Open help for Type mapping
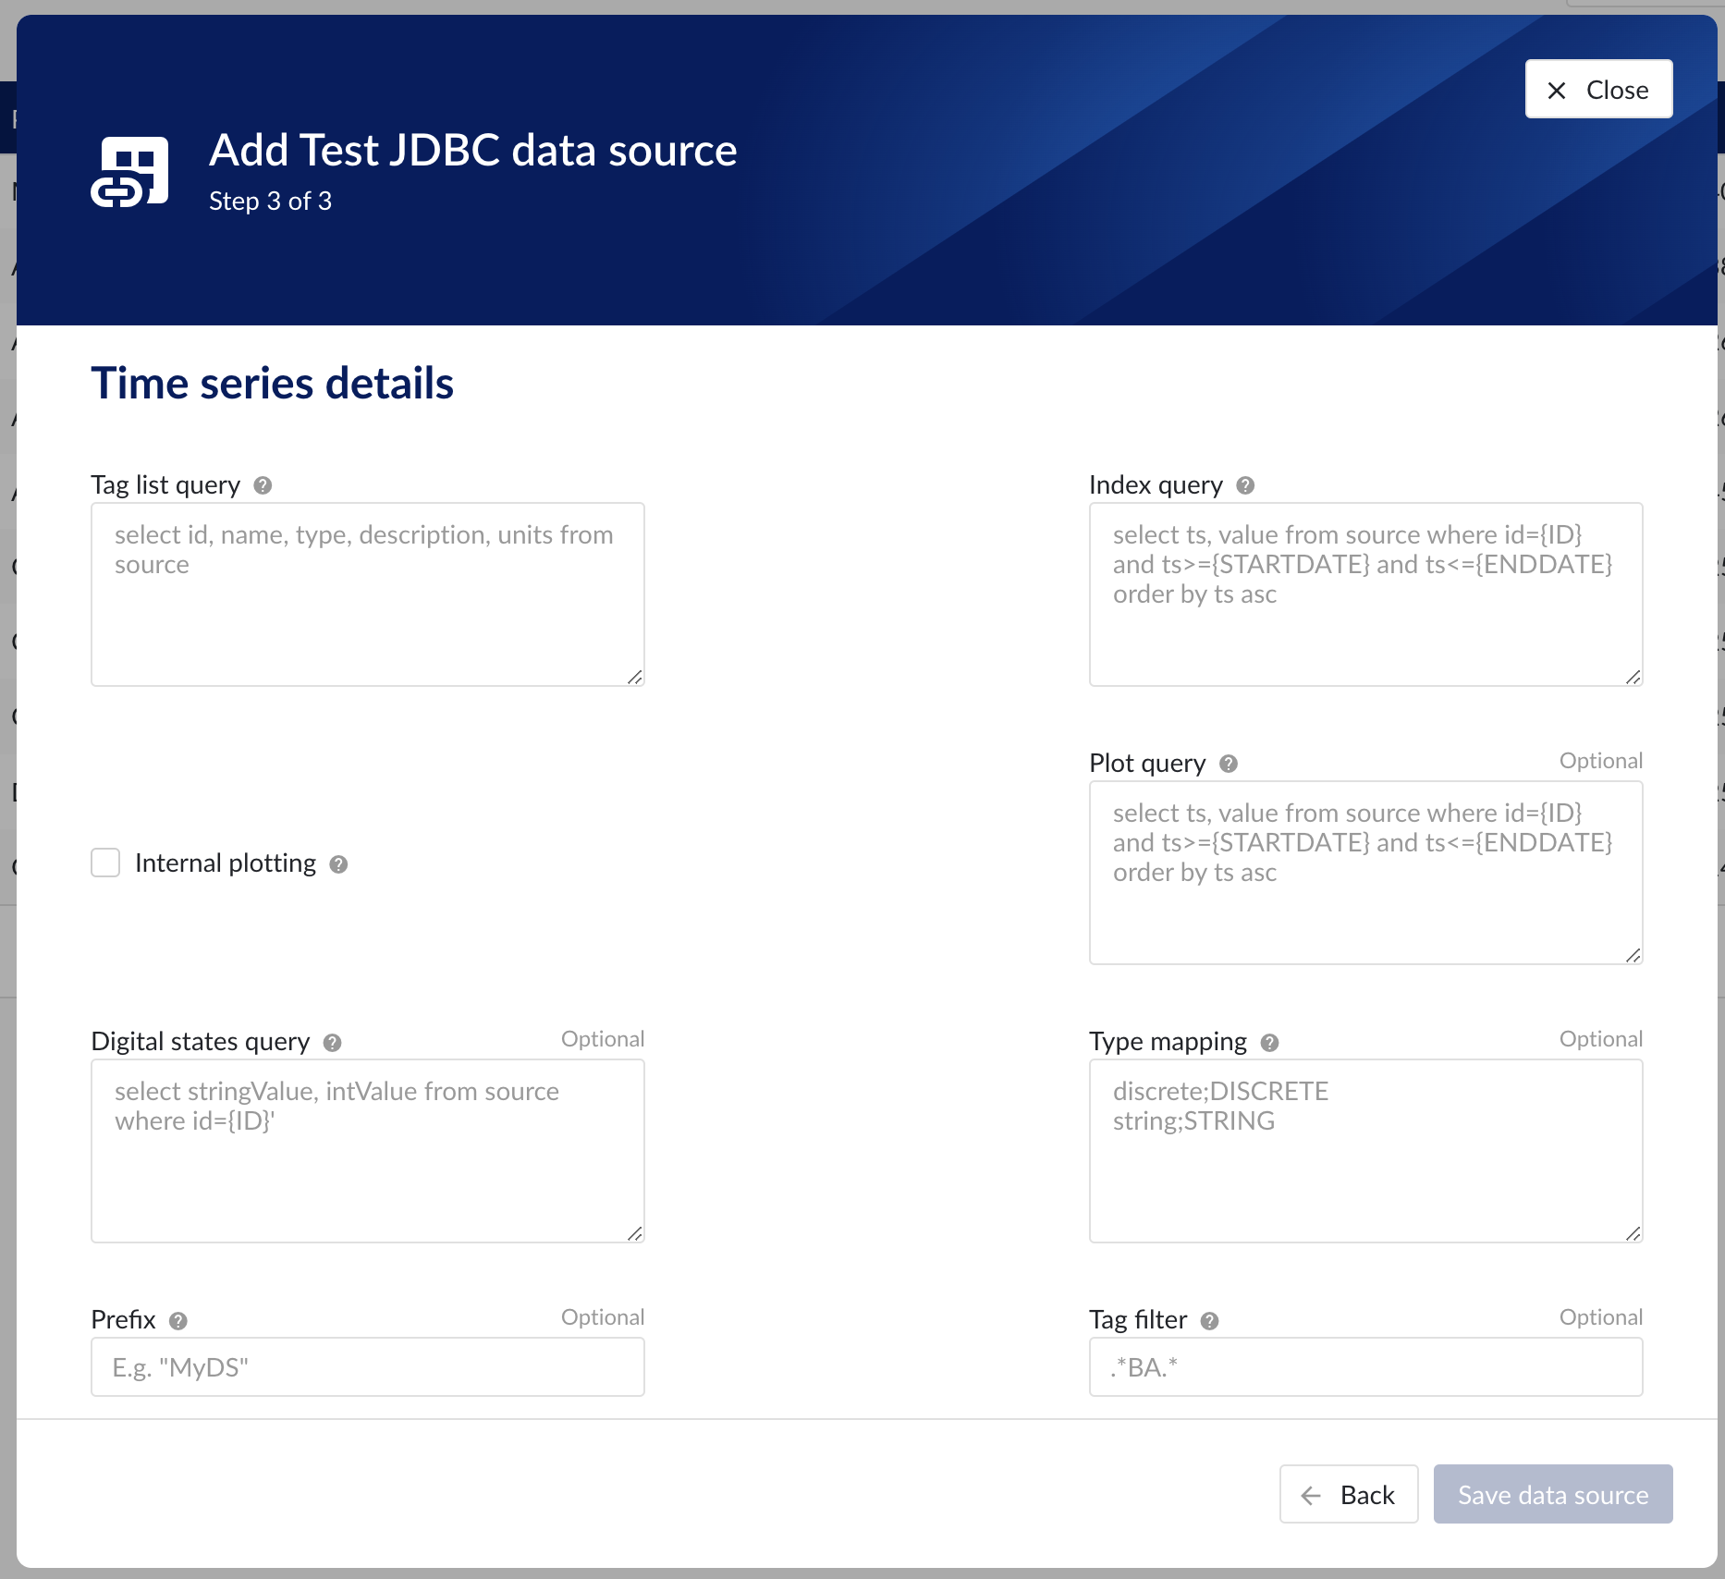 click(1271, 1041)
